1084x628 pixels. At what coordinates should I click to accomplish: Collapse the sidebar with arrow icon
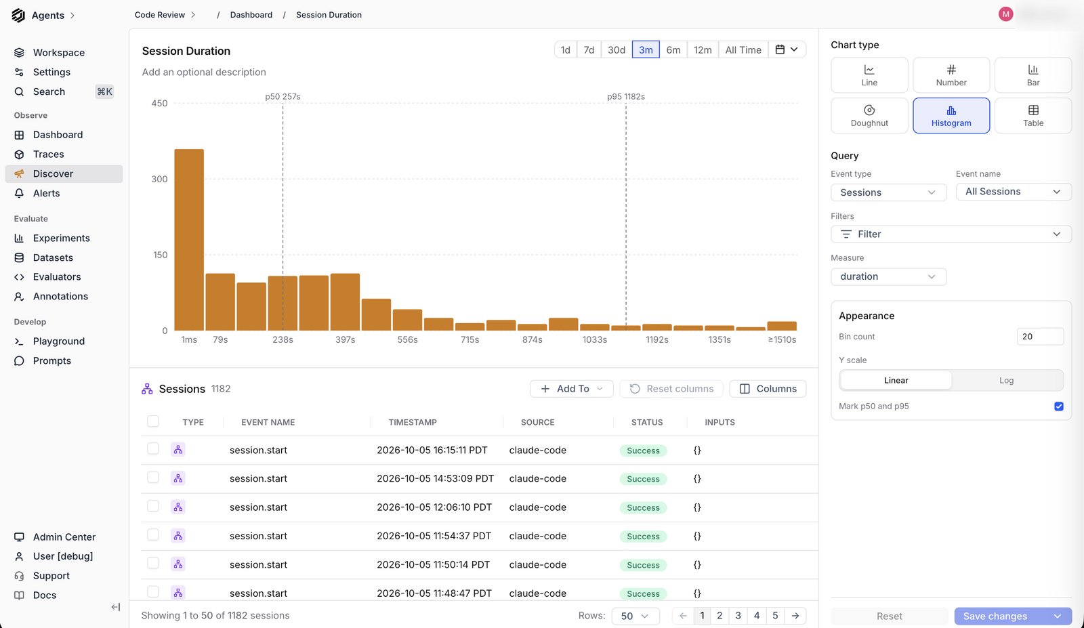[x=115, y=607]
